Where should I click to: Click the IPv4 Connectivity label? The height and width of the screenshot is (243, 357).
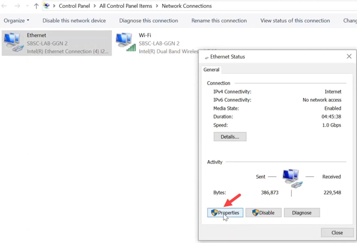pyautogui.click(x=232, y=92)
